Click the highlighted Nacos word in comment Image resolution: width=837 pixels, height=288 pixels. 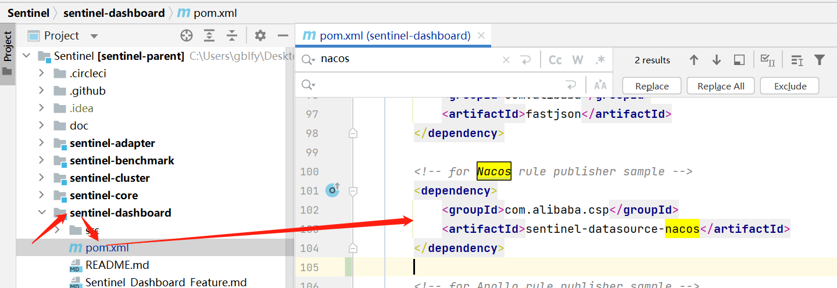(493, 171)
